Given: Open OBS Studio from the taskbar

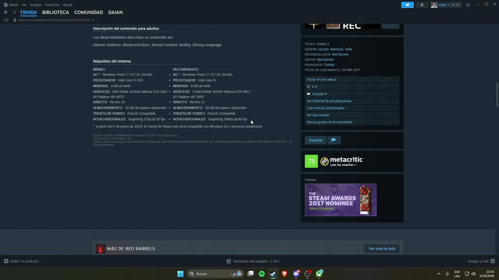Looking at the screenshot, I should click(x=308, y=274).
